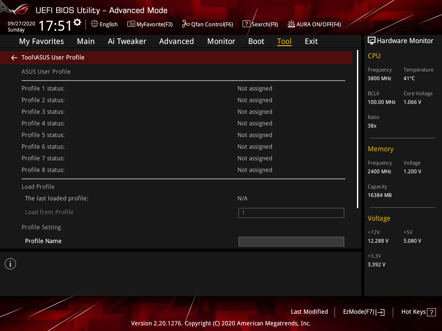Click CPU temperature value 41°C
The height and width of the screenshot is (331, 442).
click(409, 78)
